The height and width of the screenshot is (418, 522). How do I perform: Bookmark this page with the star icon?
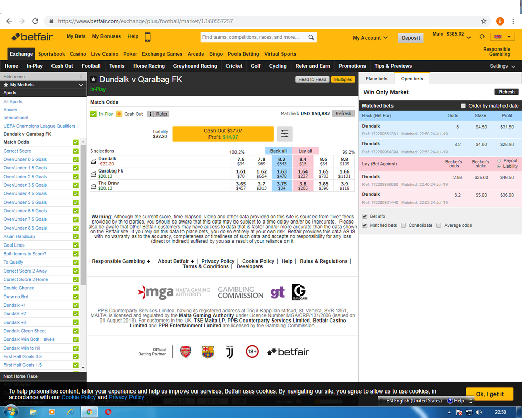pos(483,21)
